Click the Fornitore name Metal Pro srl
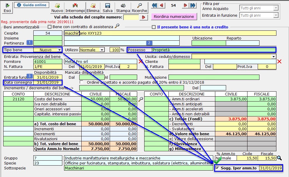The image size is (289, 177). 101,61
